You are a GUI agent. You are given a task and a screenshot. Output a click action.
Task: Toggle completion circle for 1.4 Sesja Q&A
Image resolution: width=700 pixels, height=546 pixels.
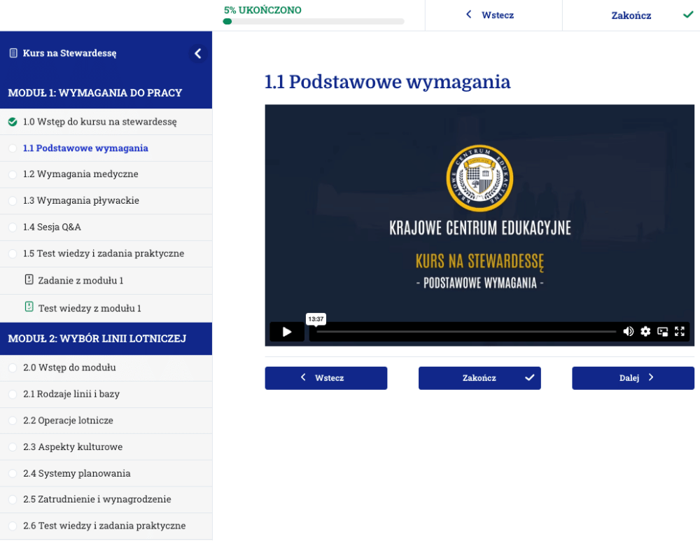[x=13, y=227]
